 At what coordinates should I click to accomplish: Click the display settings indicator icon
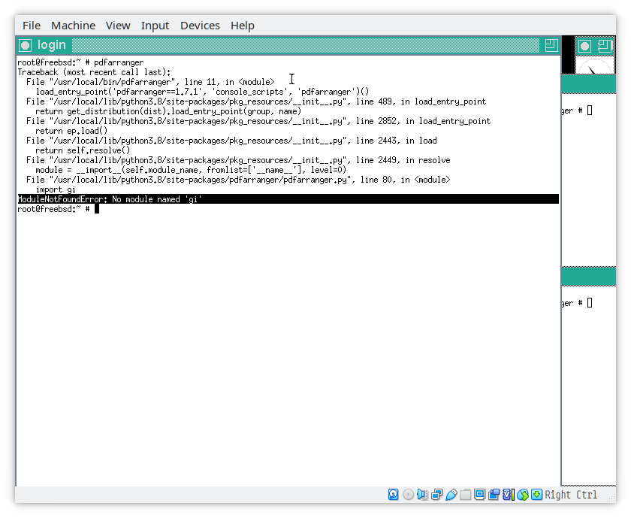pos(479,495)
